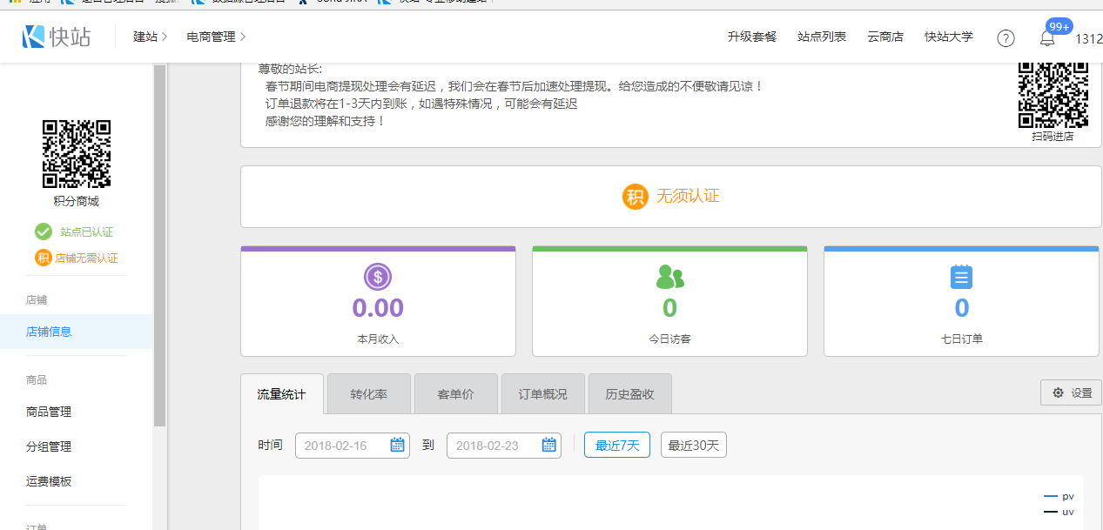Switch to the 转化率 tab
Screen dimensions: 1103x530
pos(368,394)
